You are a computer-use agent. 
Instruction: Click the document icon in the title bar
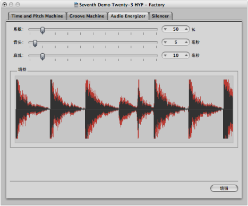click(76, 5)
